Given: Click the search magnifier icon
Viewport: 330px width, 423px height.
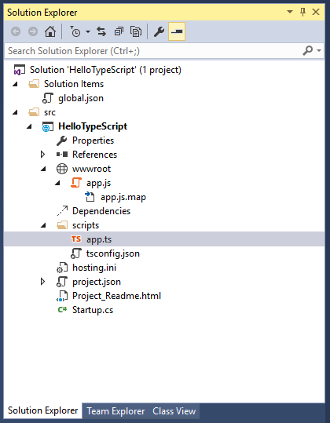Looking at the screenshot, I should [x=308, y=50].
